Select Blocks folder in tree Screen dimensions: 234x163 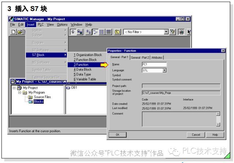39,102
